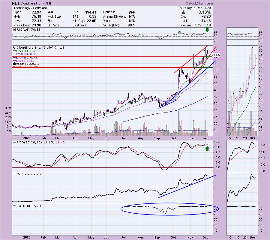Click the RSI(14) legend line icon

pos(14,30)
